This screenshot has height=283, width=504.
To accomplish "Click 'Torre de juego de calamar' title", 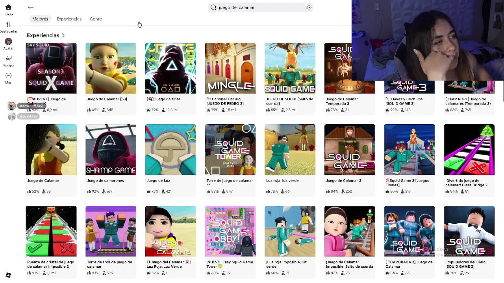I will pyautogui.click(x=230, y=181).
